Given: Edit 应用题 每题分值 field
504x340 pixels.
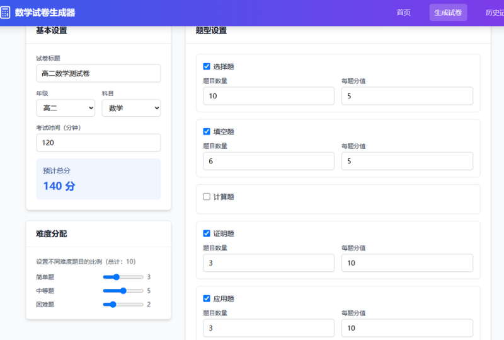Looking at the screenshot, I should click(407, 328).
